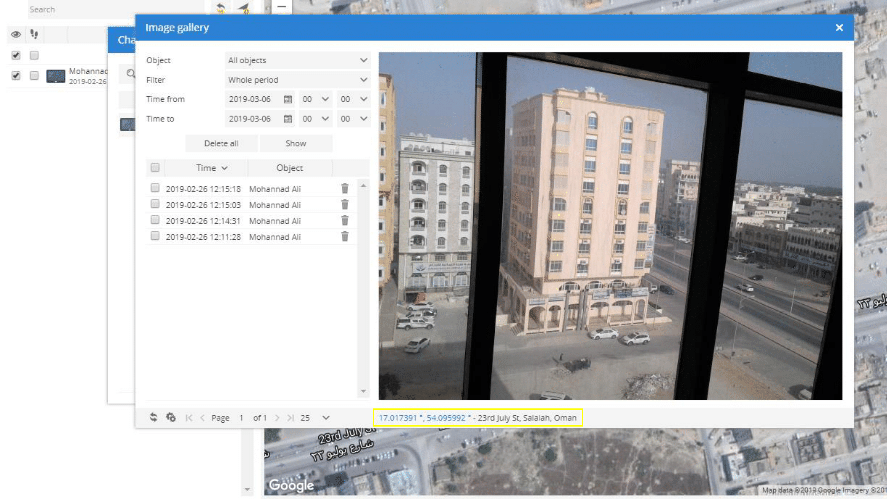Viewport: 887px width, 499px height.
Task: Open the rows-per-page 25 dropdown
Action: point(325,418)
